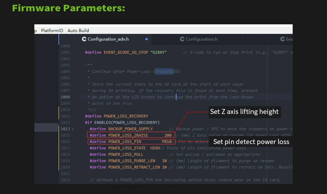The width and height of the screenshot is (327, 194).
Task: Click the "G28XY" string value
Action: tap(159, 52)
